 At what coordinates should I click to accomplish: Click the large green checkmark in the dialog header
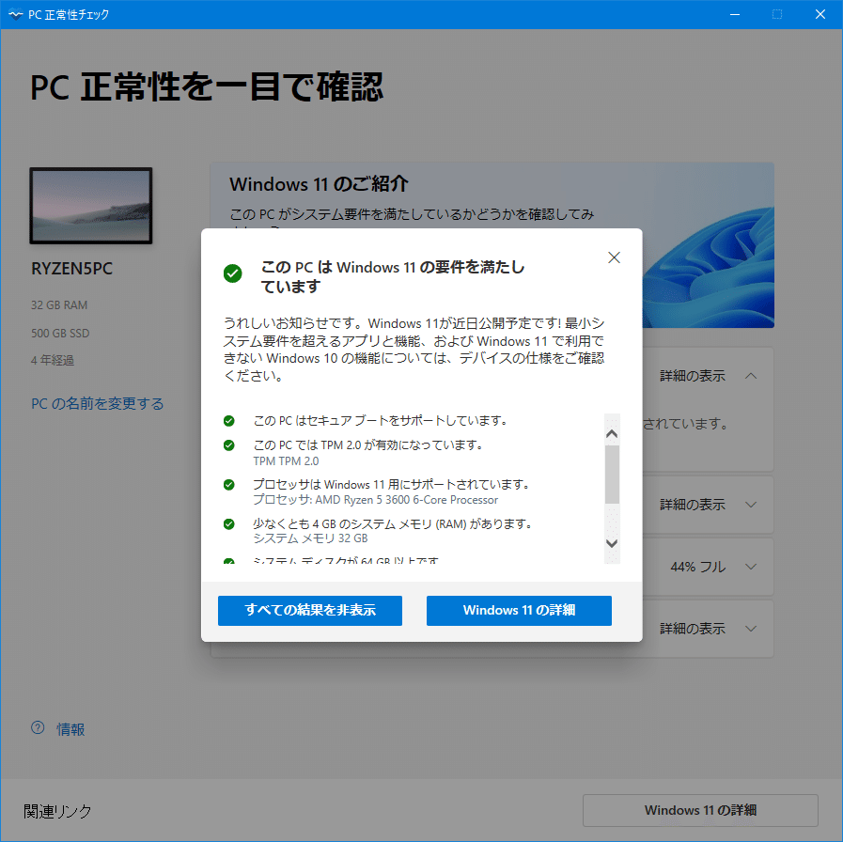(233, 273)
